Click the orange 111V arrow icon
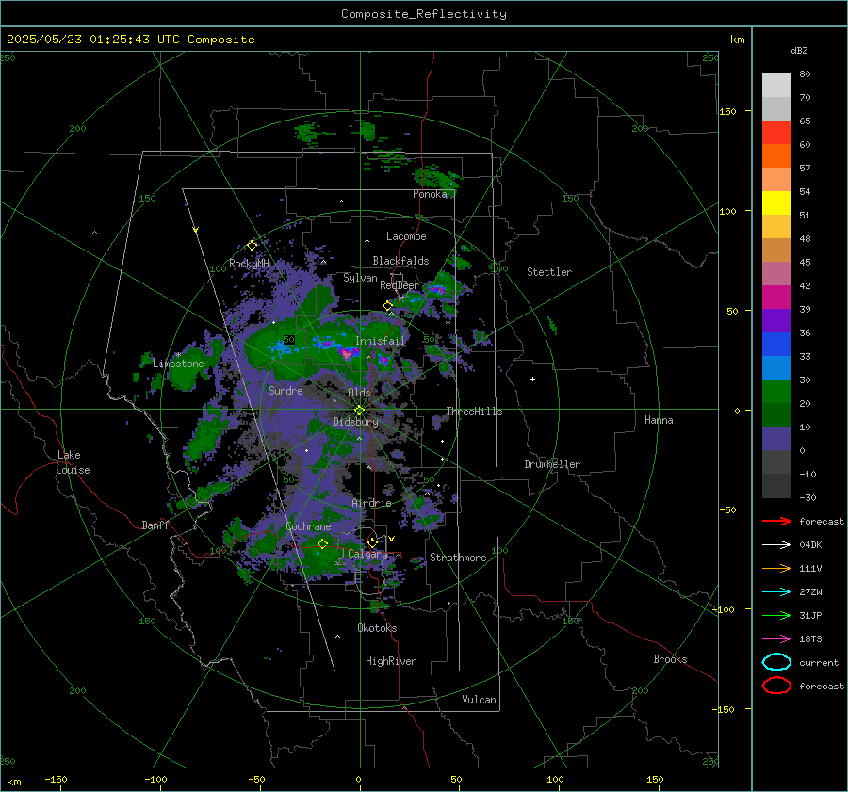The image size is (848, 792). [776, 568]
